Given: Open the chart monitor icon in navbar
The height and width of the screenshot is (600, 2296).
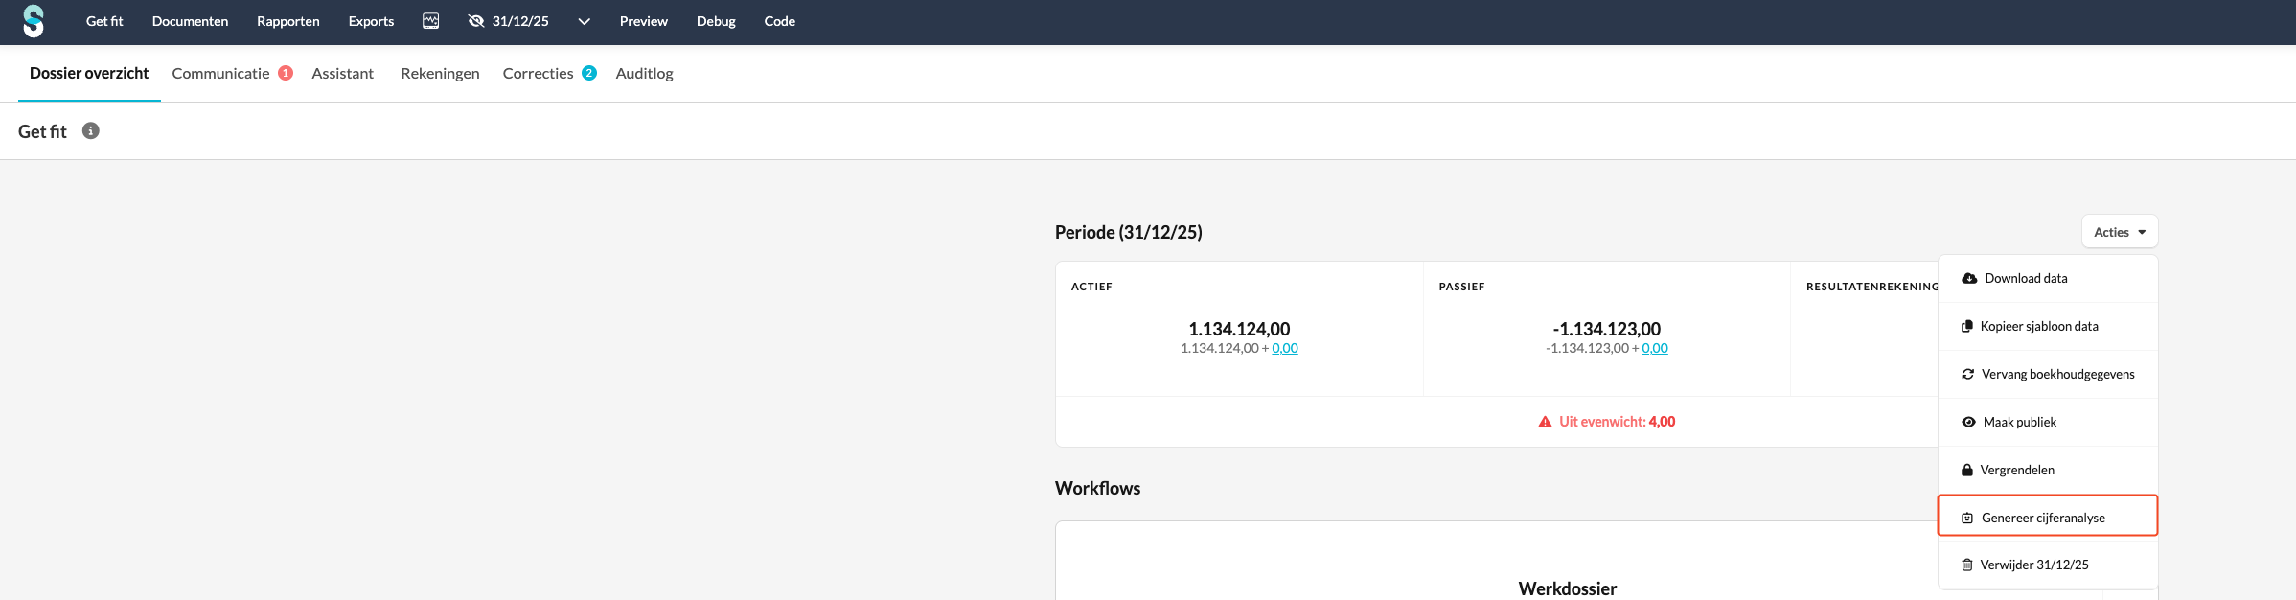Looking at the screenshot, I should pyautogui.click(x=431, y=21).
